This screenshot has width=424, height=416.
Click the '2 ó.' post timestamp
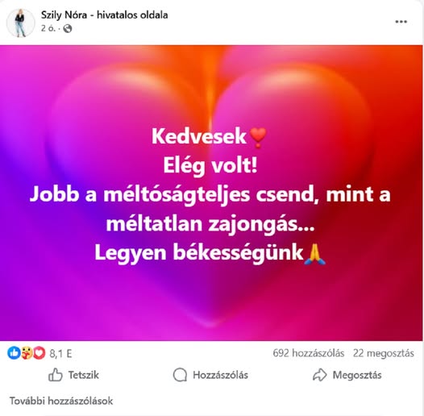pyautogui.click(x=48, y=28)
